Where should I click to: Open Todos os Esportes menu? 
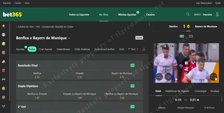(x=79, y=15)
